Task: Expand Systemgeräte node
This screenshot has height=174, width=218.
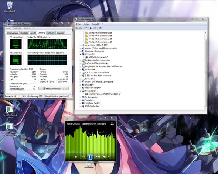Action: (x=80, y=97)
